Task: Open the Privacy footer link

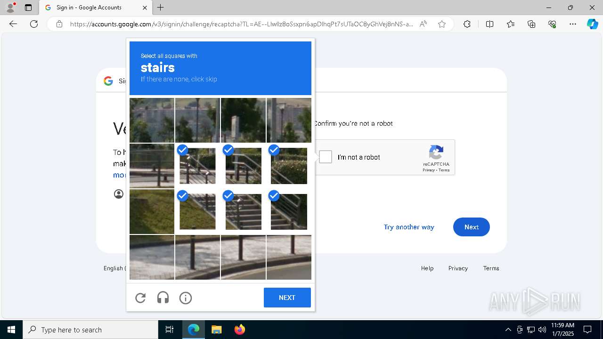Action: (x=458, y=268)
